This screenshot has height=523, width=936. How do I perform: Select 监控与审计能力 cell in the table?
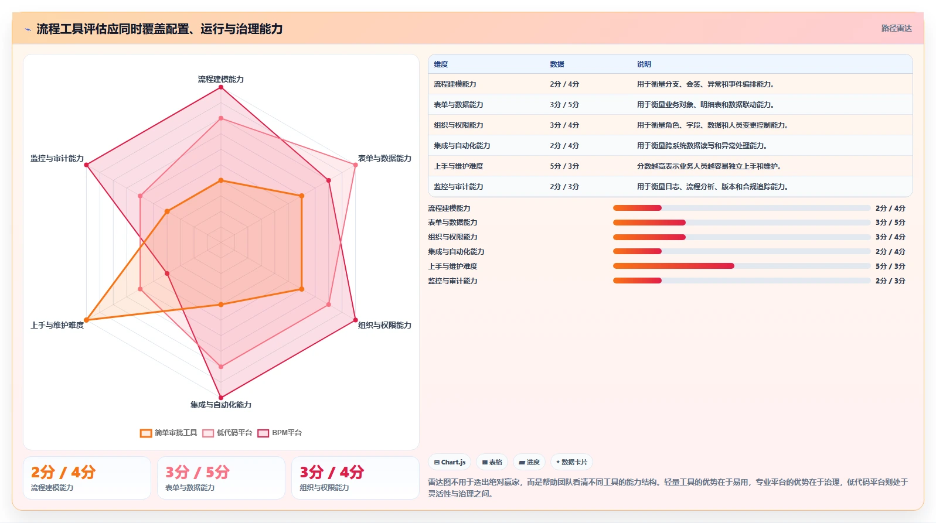(x=458, y=187)
